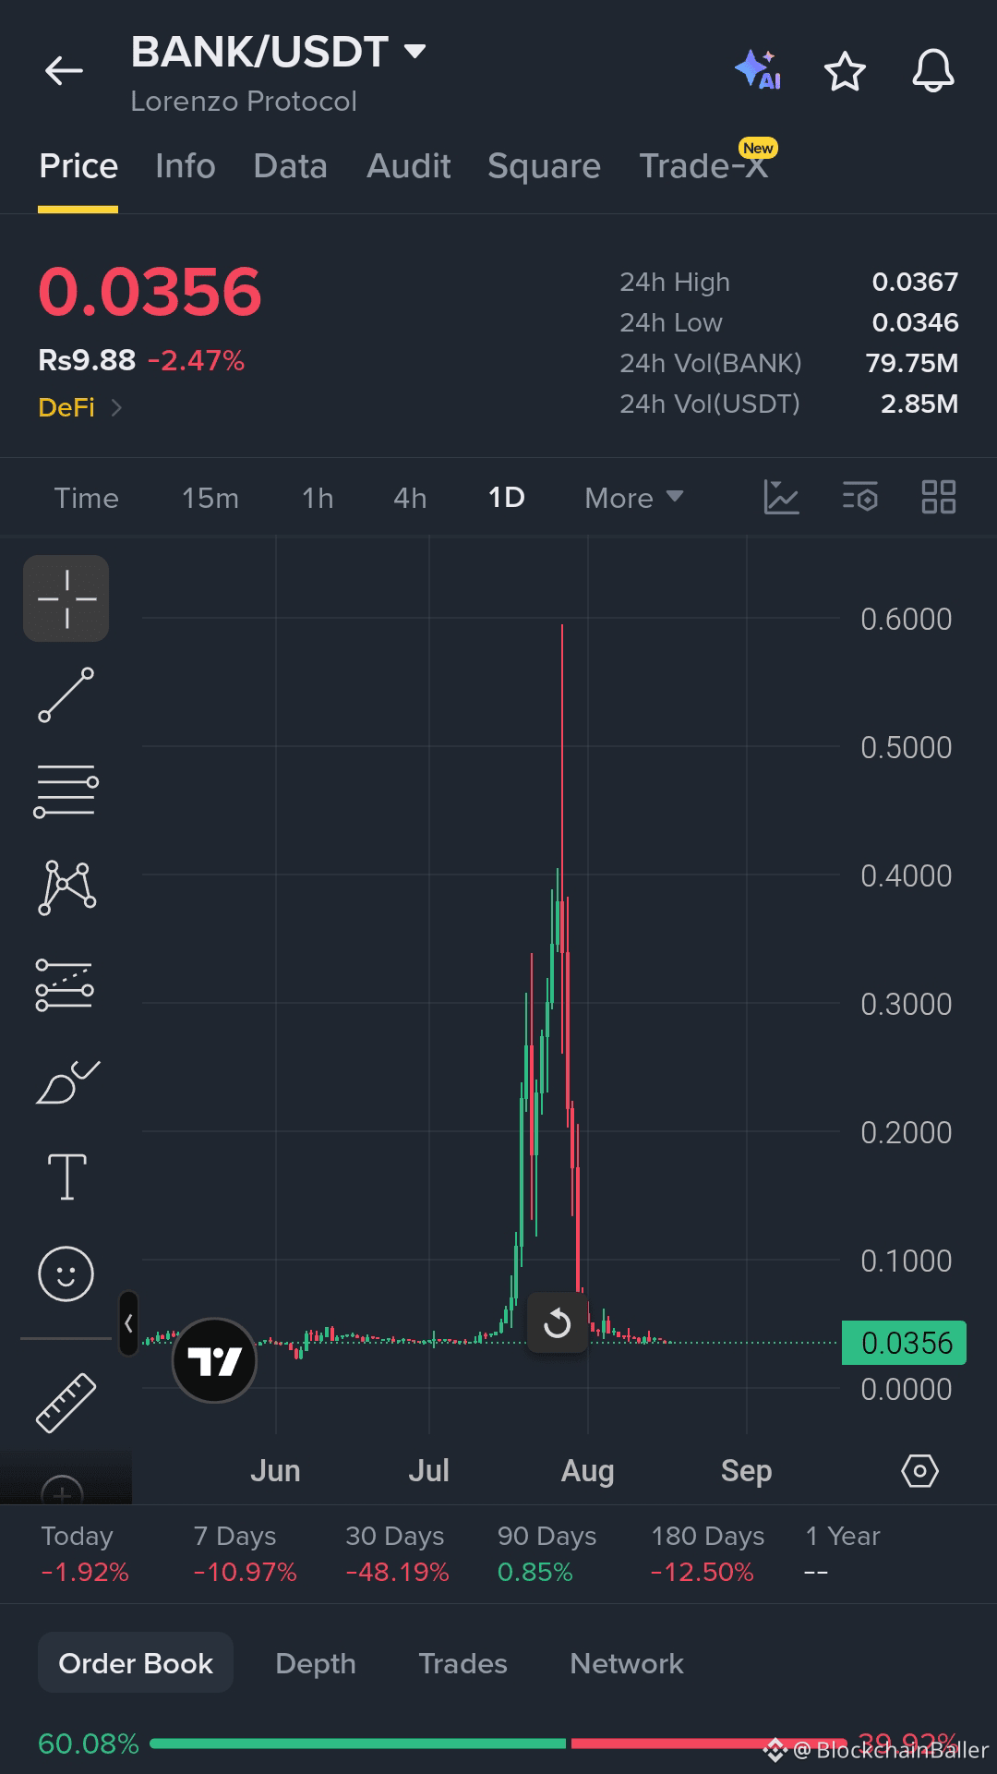
Task: Click the 24h High value 0.0367
Action: click(915, 282)
